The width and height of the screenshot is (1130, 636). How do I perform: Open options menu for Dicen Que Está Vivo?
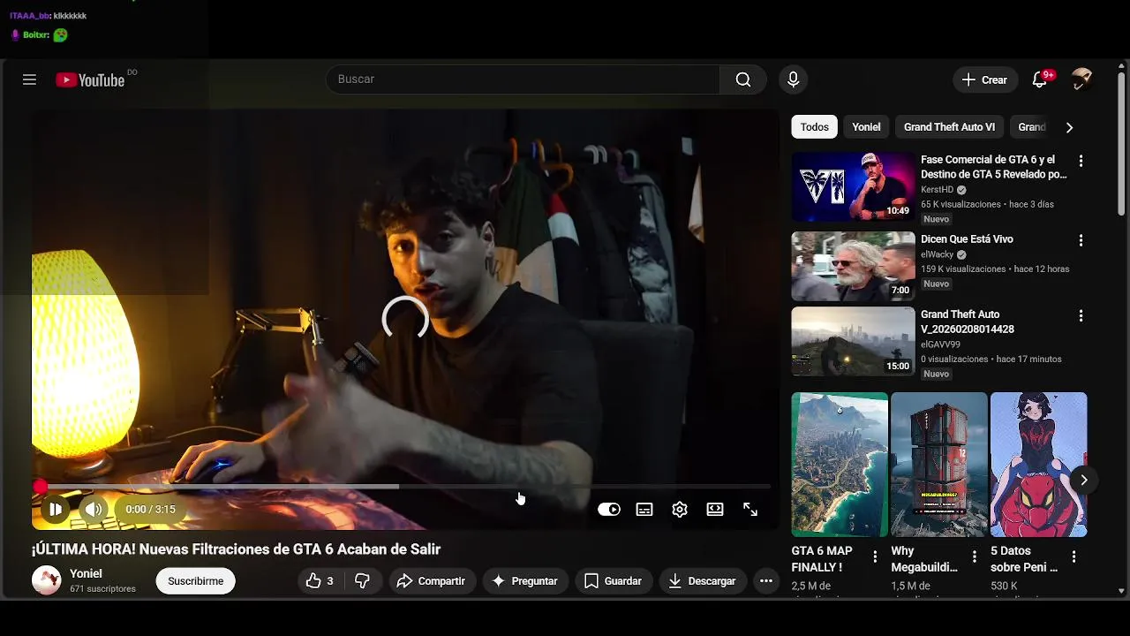(x=1081, y=240)
